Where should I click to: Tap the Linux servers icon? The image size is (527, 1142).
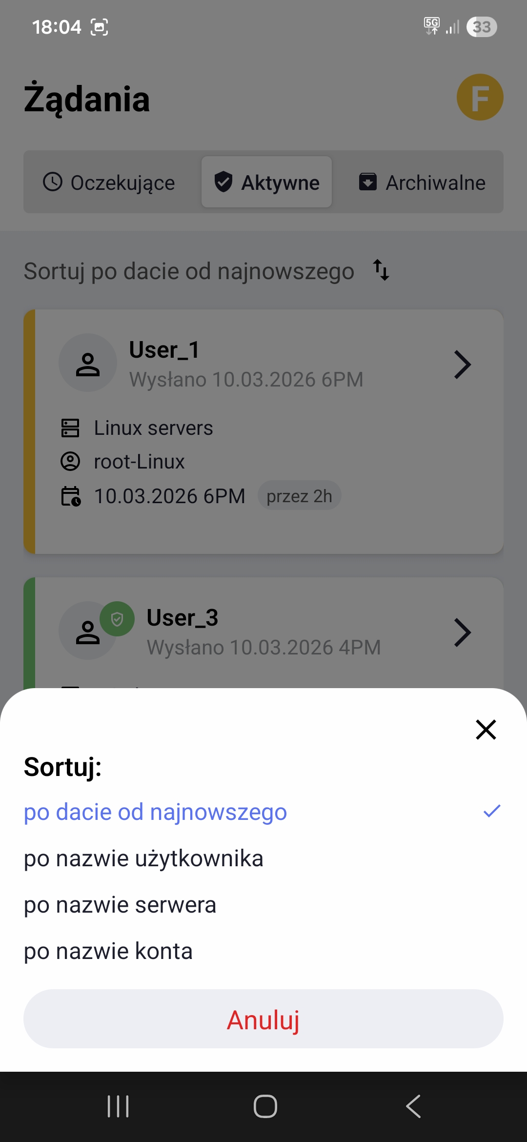click(x=70, y=428)
